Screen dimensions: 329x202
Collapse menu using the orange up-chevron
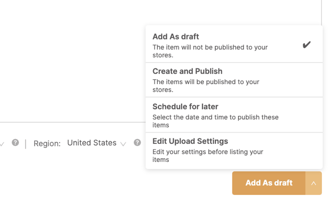tap(314, 183)
